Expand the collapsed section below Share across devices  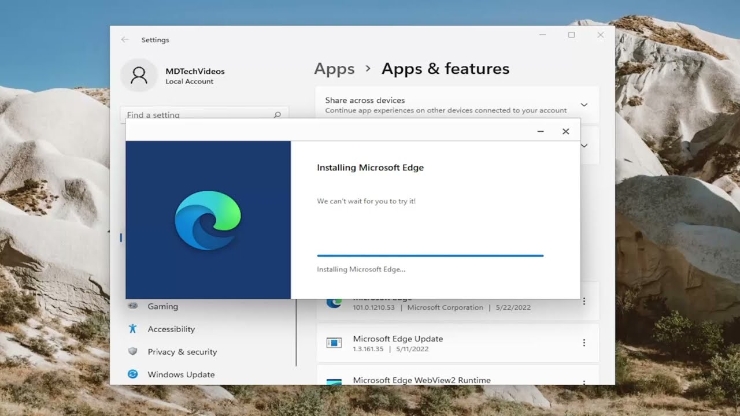584,146
